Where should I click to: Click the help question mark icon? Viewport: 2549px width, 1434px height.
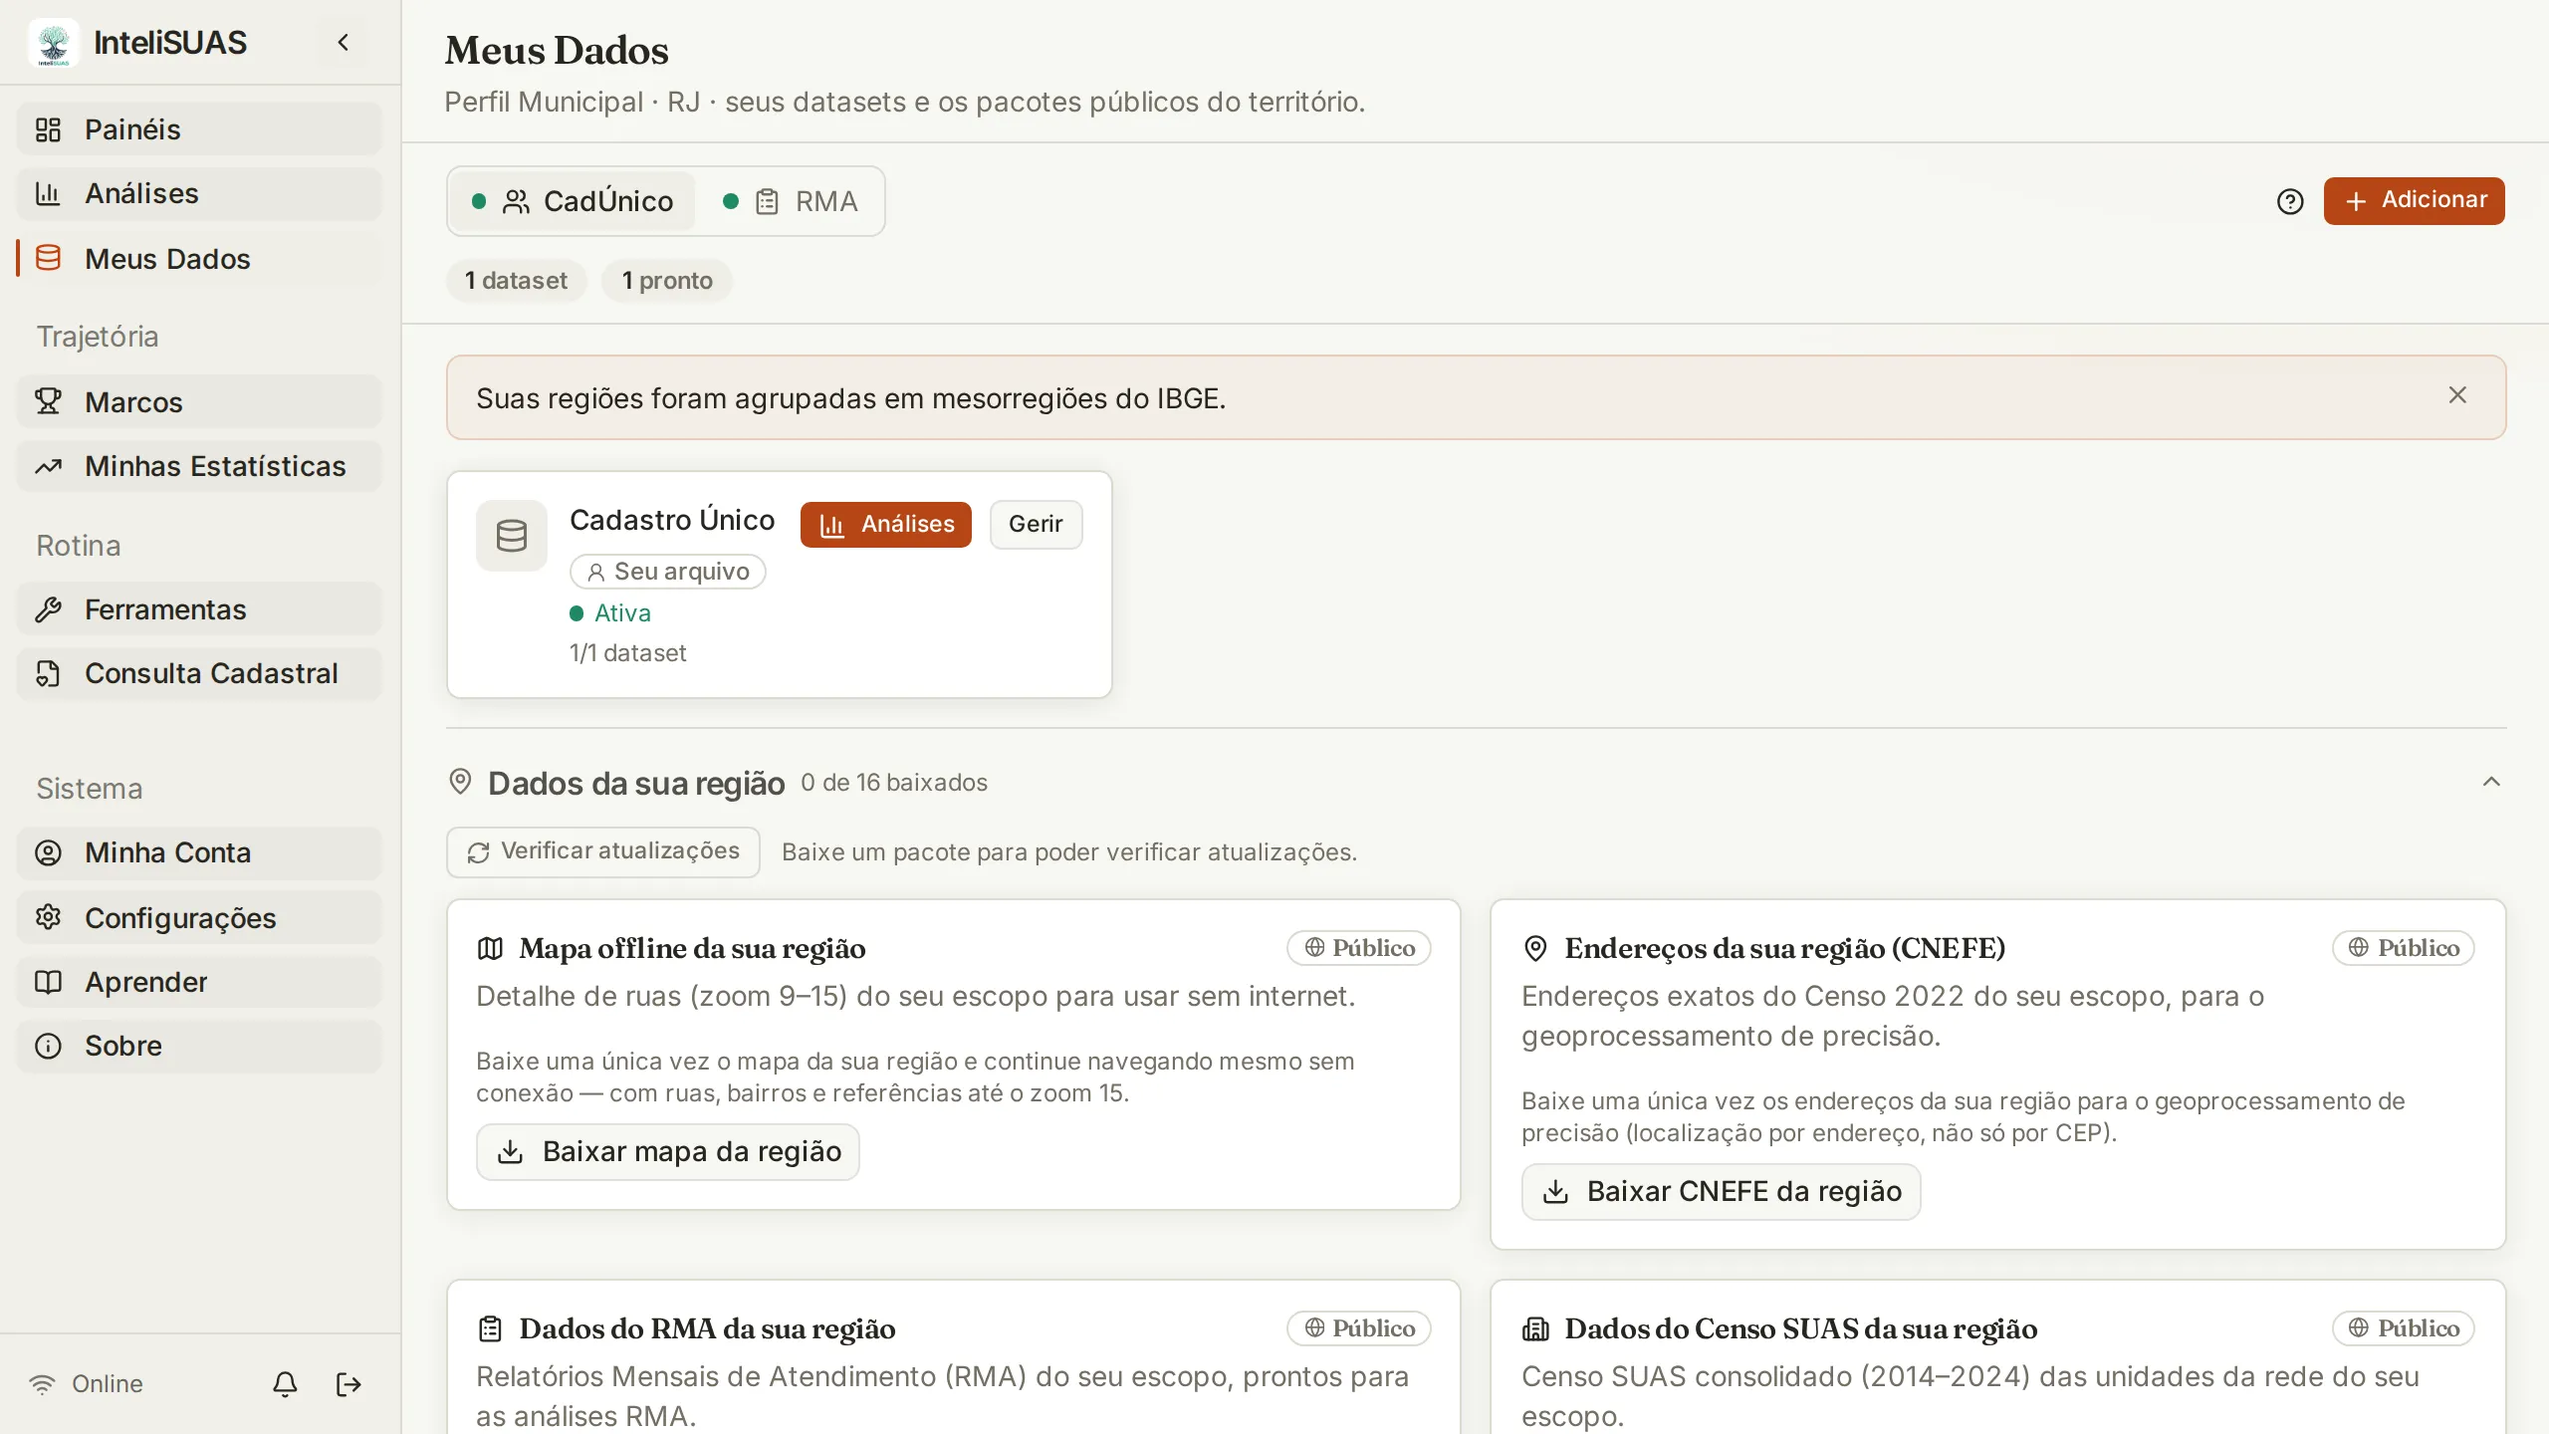coord(2290,201)
